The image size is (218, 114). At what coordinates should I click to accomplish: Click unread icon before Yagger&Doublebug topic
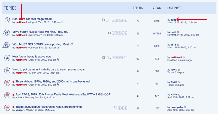[x=14, y=107]
